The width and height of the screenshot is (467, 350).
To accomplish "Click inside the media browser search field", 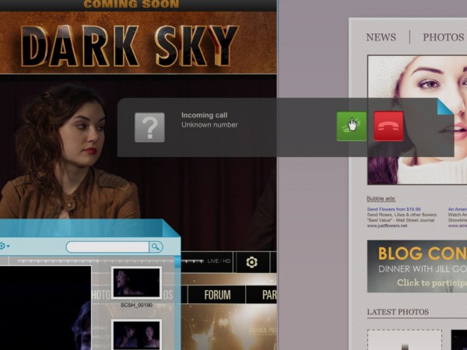I will pos(107,247).
